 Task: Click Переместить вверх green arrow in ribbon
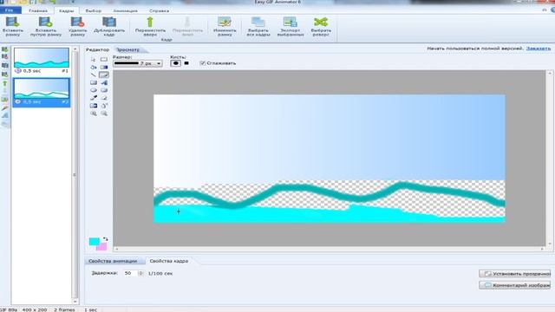[150, 23]
